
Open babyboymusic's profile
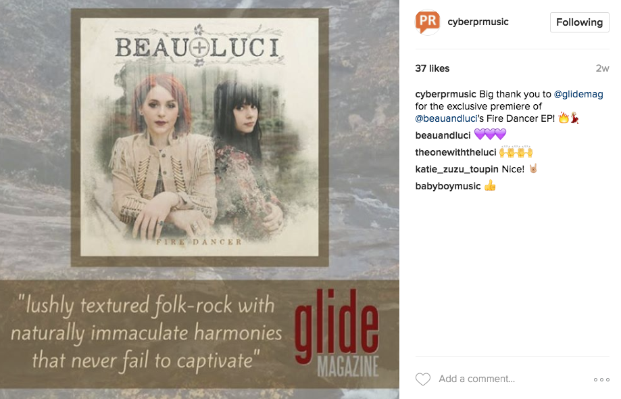click(x=448, y=186)
